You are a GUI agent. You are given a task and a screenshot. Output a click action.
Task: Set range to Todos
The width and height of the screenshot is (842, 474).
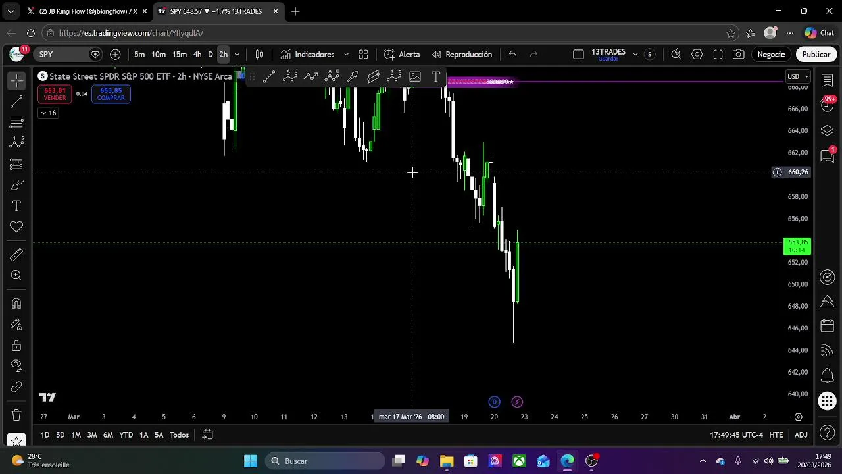click(x=179, y=435)
